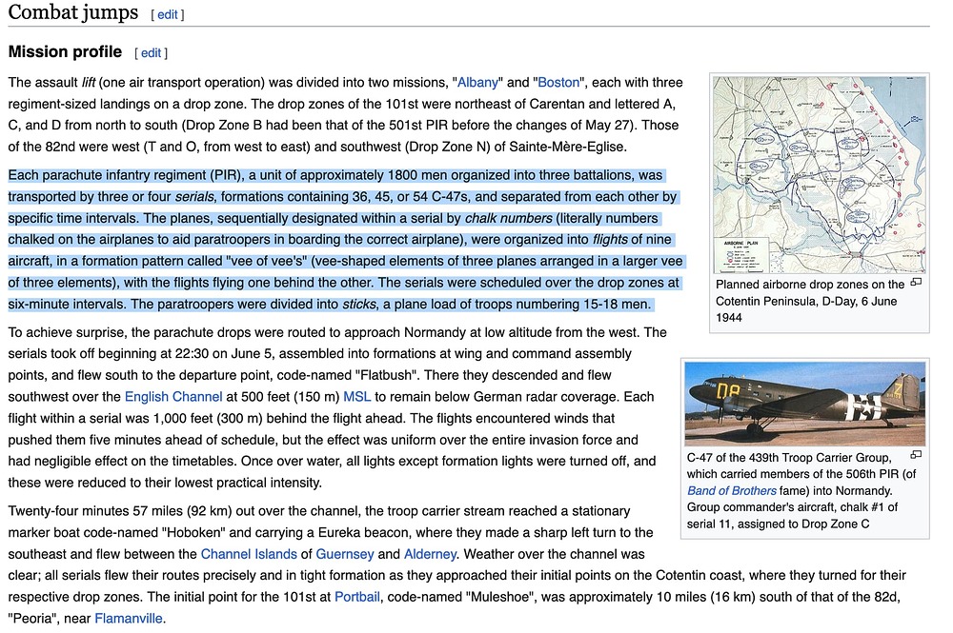Open the English Channel article link
The width and height of the screenshot is (953, 633).
173,397
